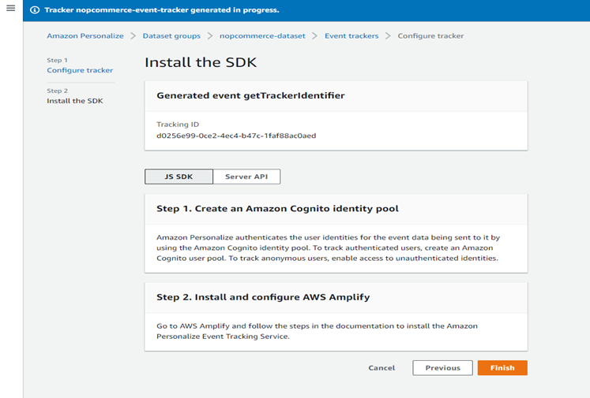Click the Go to AWS Amplify description paragraph

(317, 331)
